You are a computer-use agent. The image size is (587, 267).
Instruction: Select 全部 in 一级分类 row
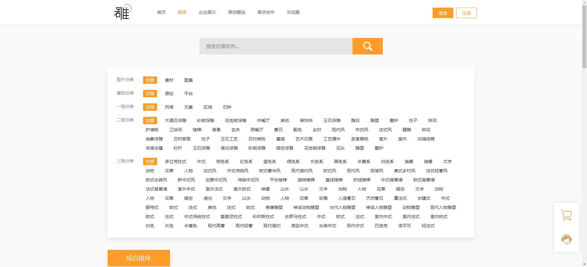(150, 107)
